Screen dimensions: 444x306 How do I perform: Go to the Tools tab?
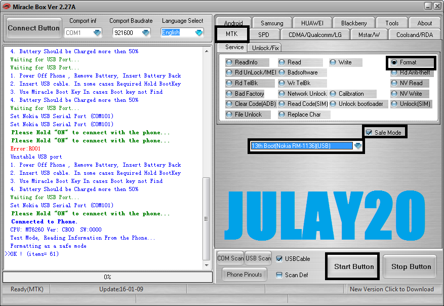point(392,23)
